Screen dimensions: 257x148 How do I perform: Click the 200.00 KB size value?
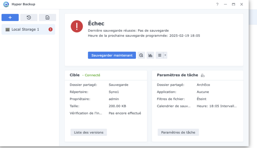(117, 106)
